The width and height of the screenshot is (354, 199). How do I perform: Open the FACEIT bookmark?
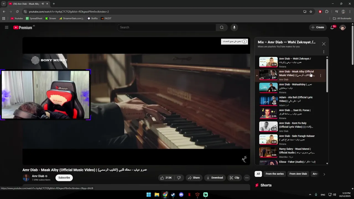[x=106, y=19]
